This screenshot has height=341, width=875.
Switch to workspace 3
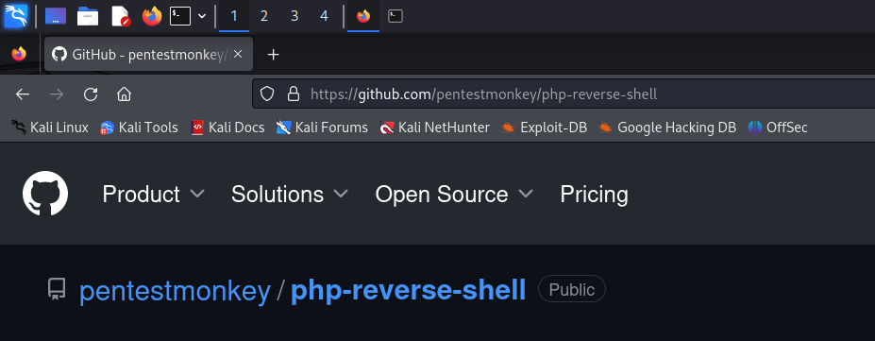294,16
